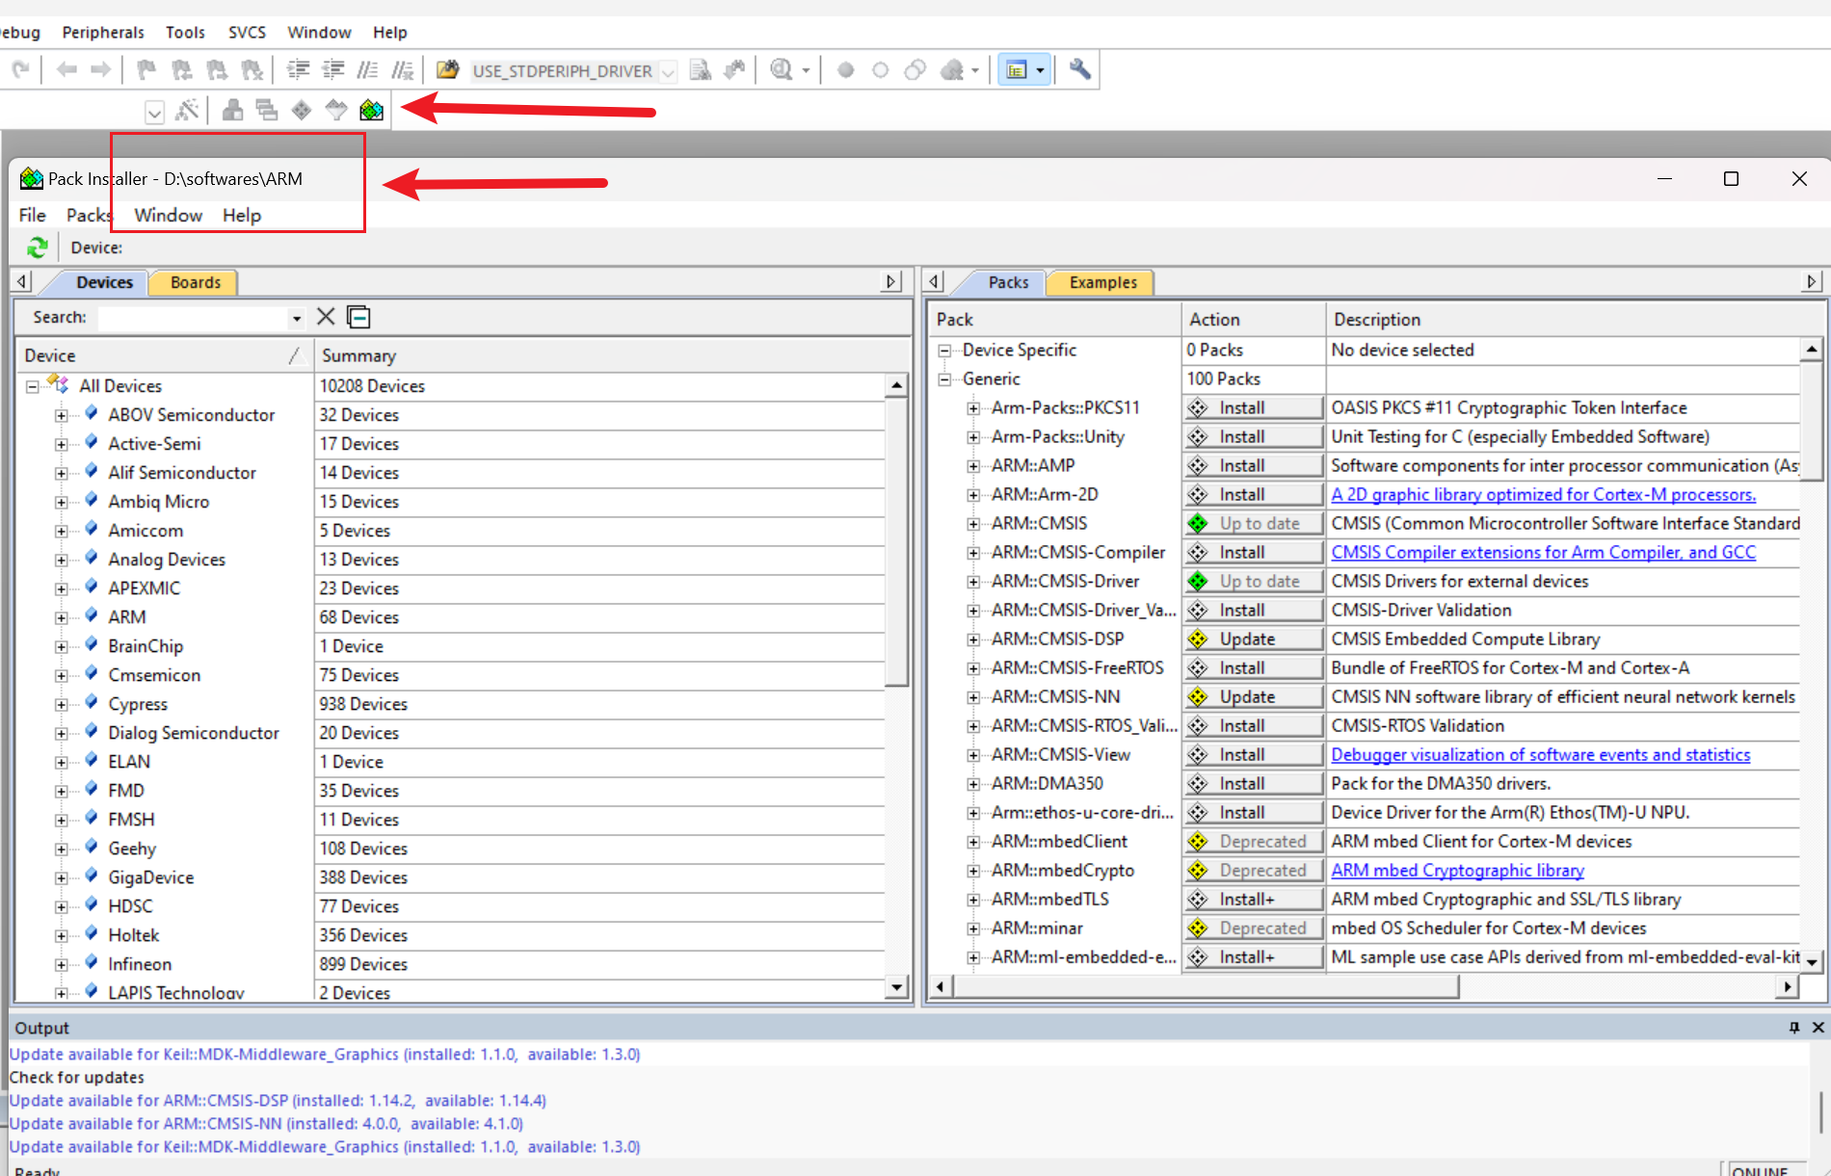
Task: Click the Configuration wrench icon
Action: point(1079,69)
